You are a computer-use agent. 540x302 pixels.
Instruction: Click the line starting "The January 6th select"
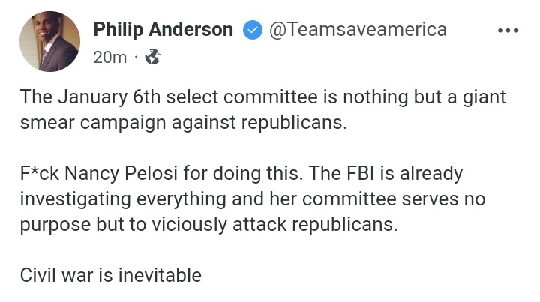tap(262, 97)
